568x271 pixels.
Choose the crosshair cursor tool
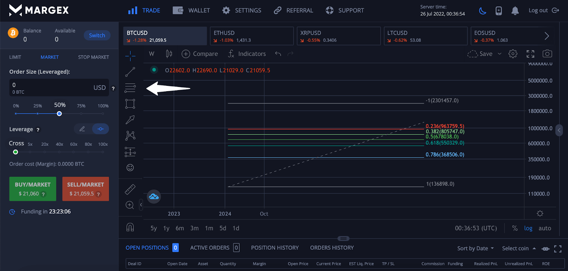pyautogui.click(x=130, y=56)
